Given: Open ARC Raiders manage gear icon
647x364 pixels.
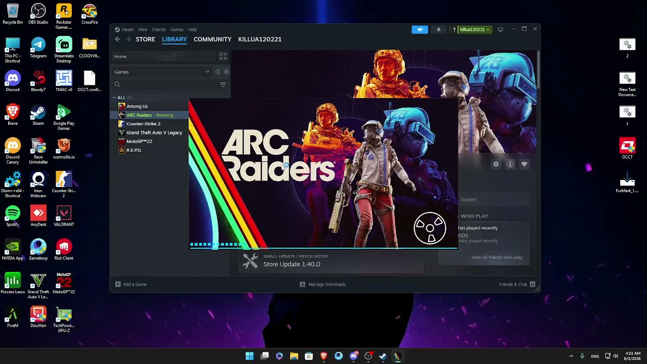Looking at the screenshot, I should [496, 164].
